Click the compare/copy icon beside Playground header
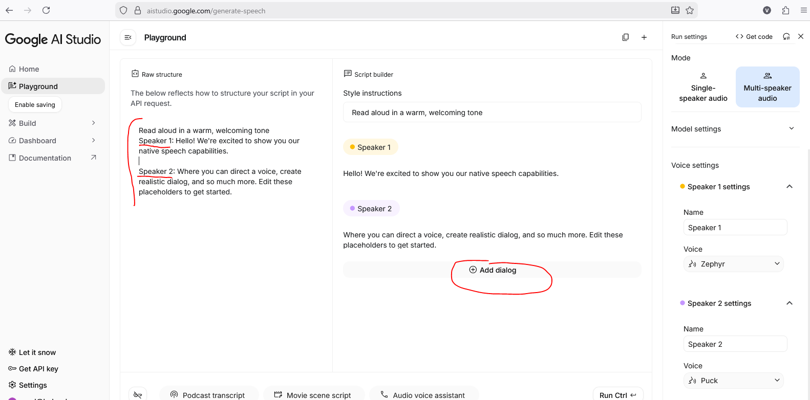The image size is (810, 400). 625,37
